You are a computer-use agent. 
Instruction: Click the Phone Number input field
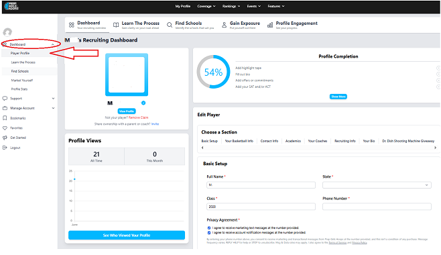click(377, 207)
